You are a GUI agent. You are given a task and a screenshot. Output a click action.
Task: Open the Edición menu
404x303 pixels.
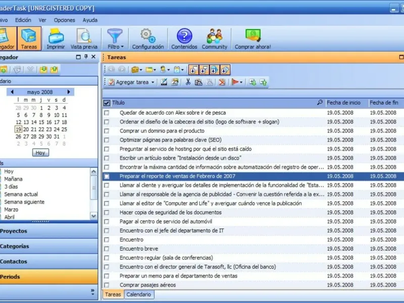pos(23,20)
